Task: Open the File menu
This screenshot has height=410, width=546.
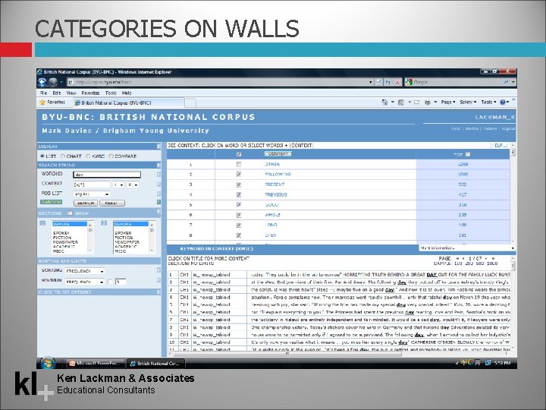Action: click(x=43, y=93)
